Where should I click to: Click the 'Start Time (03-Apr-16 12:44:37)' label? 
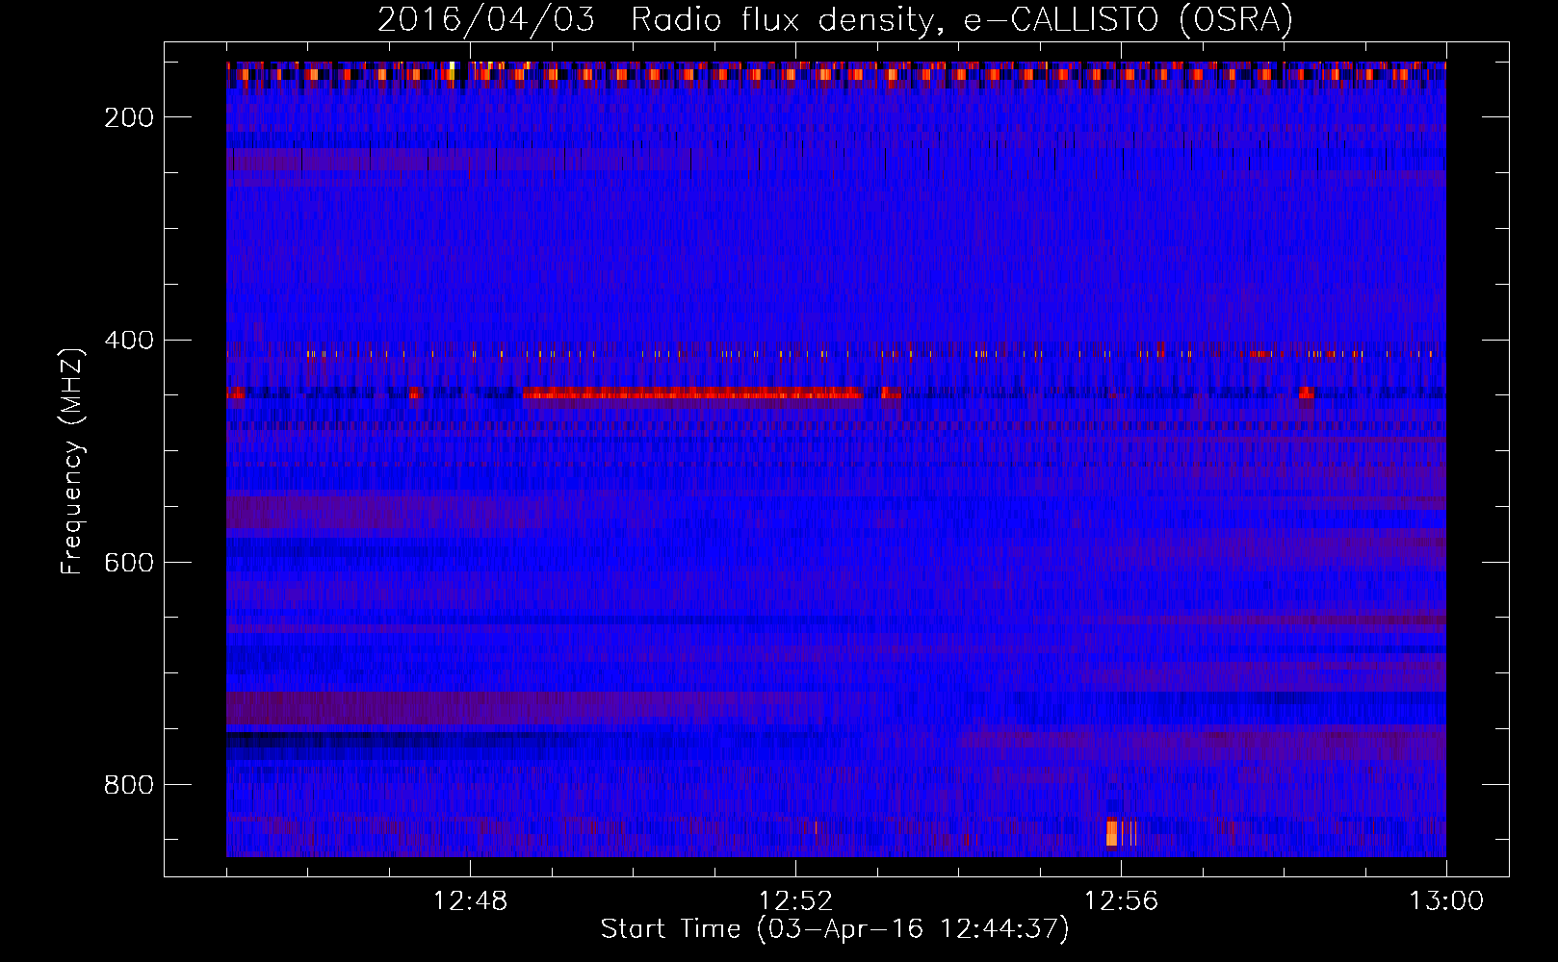pos(835,929)
